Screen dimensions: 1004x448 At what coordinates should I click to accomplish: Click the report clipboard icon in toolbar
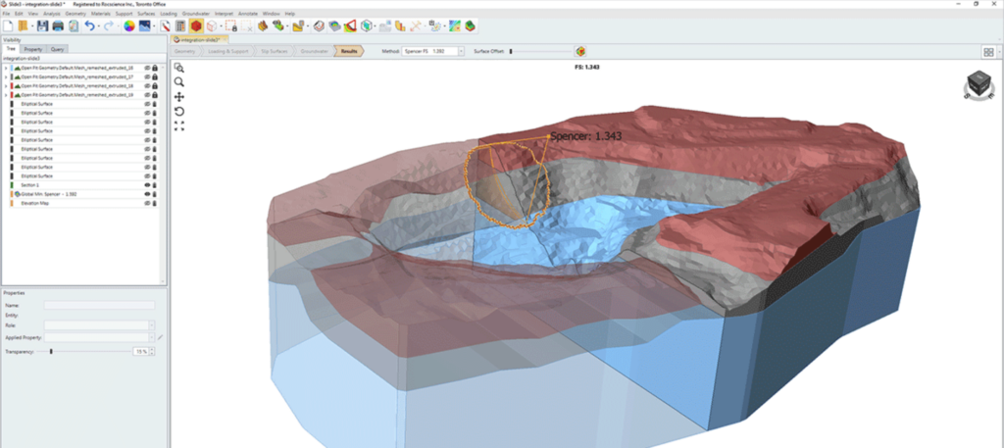[73, 26]
